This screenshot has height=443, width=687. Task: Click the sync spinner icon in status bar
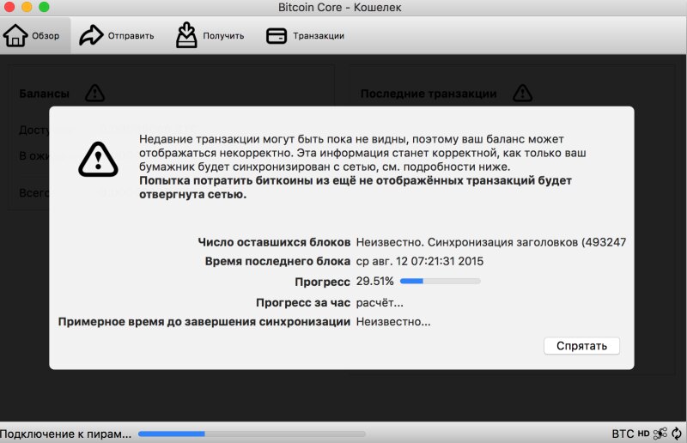point(678,434)
